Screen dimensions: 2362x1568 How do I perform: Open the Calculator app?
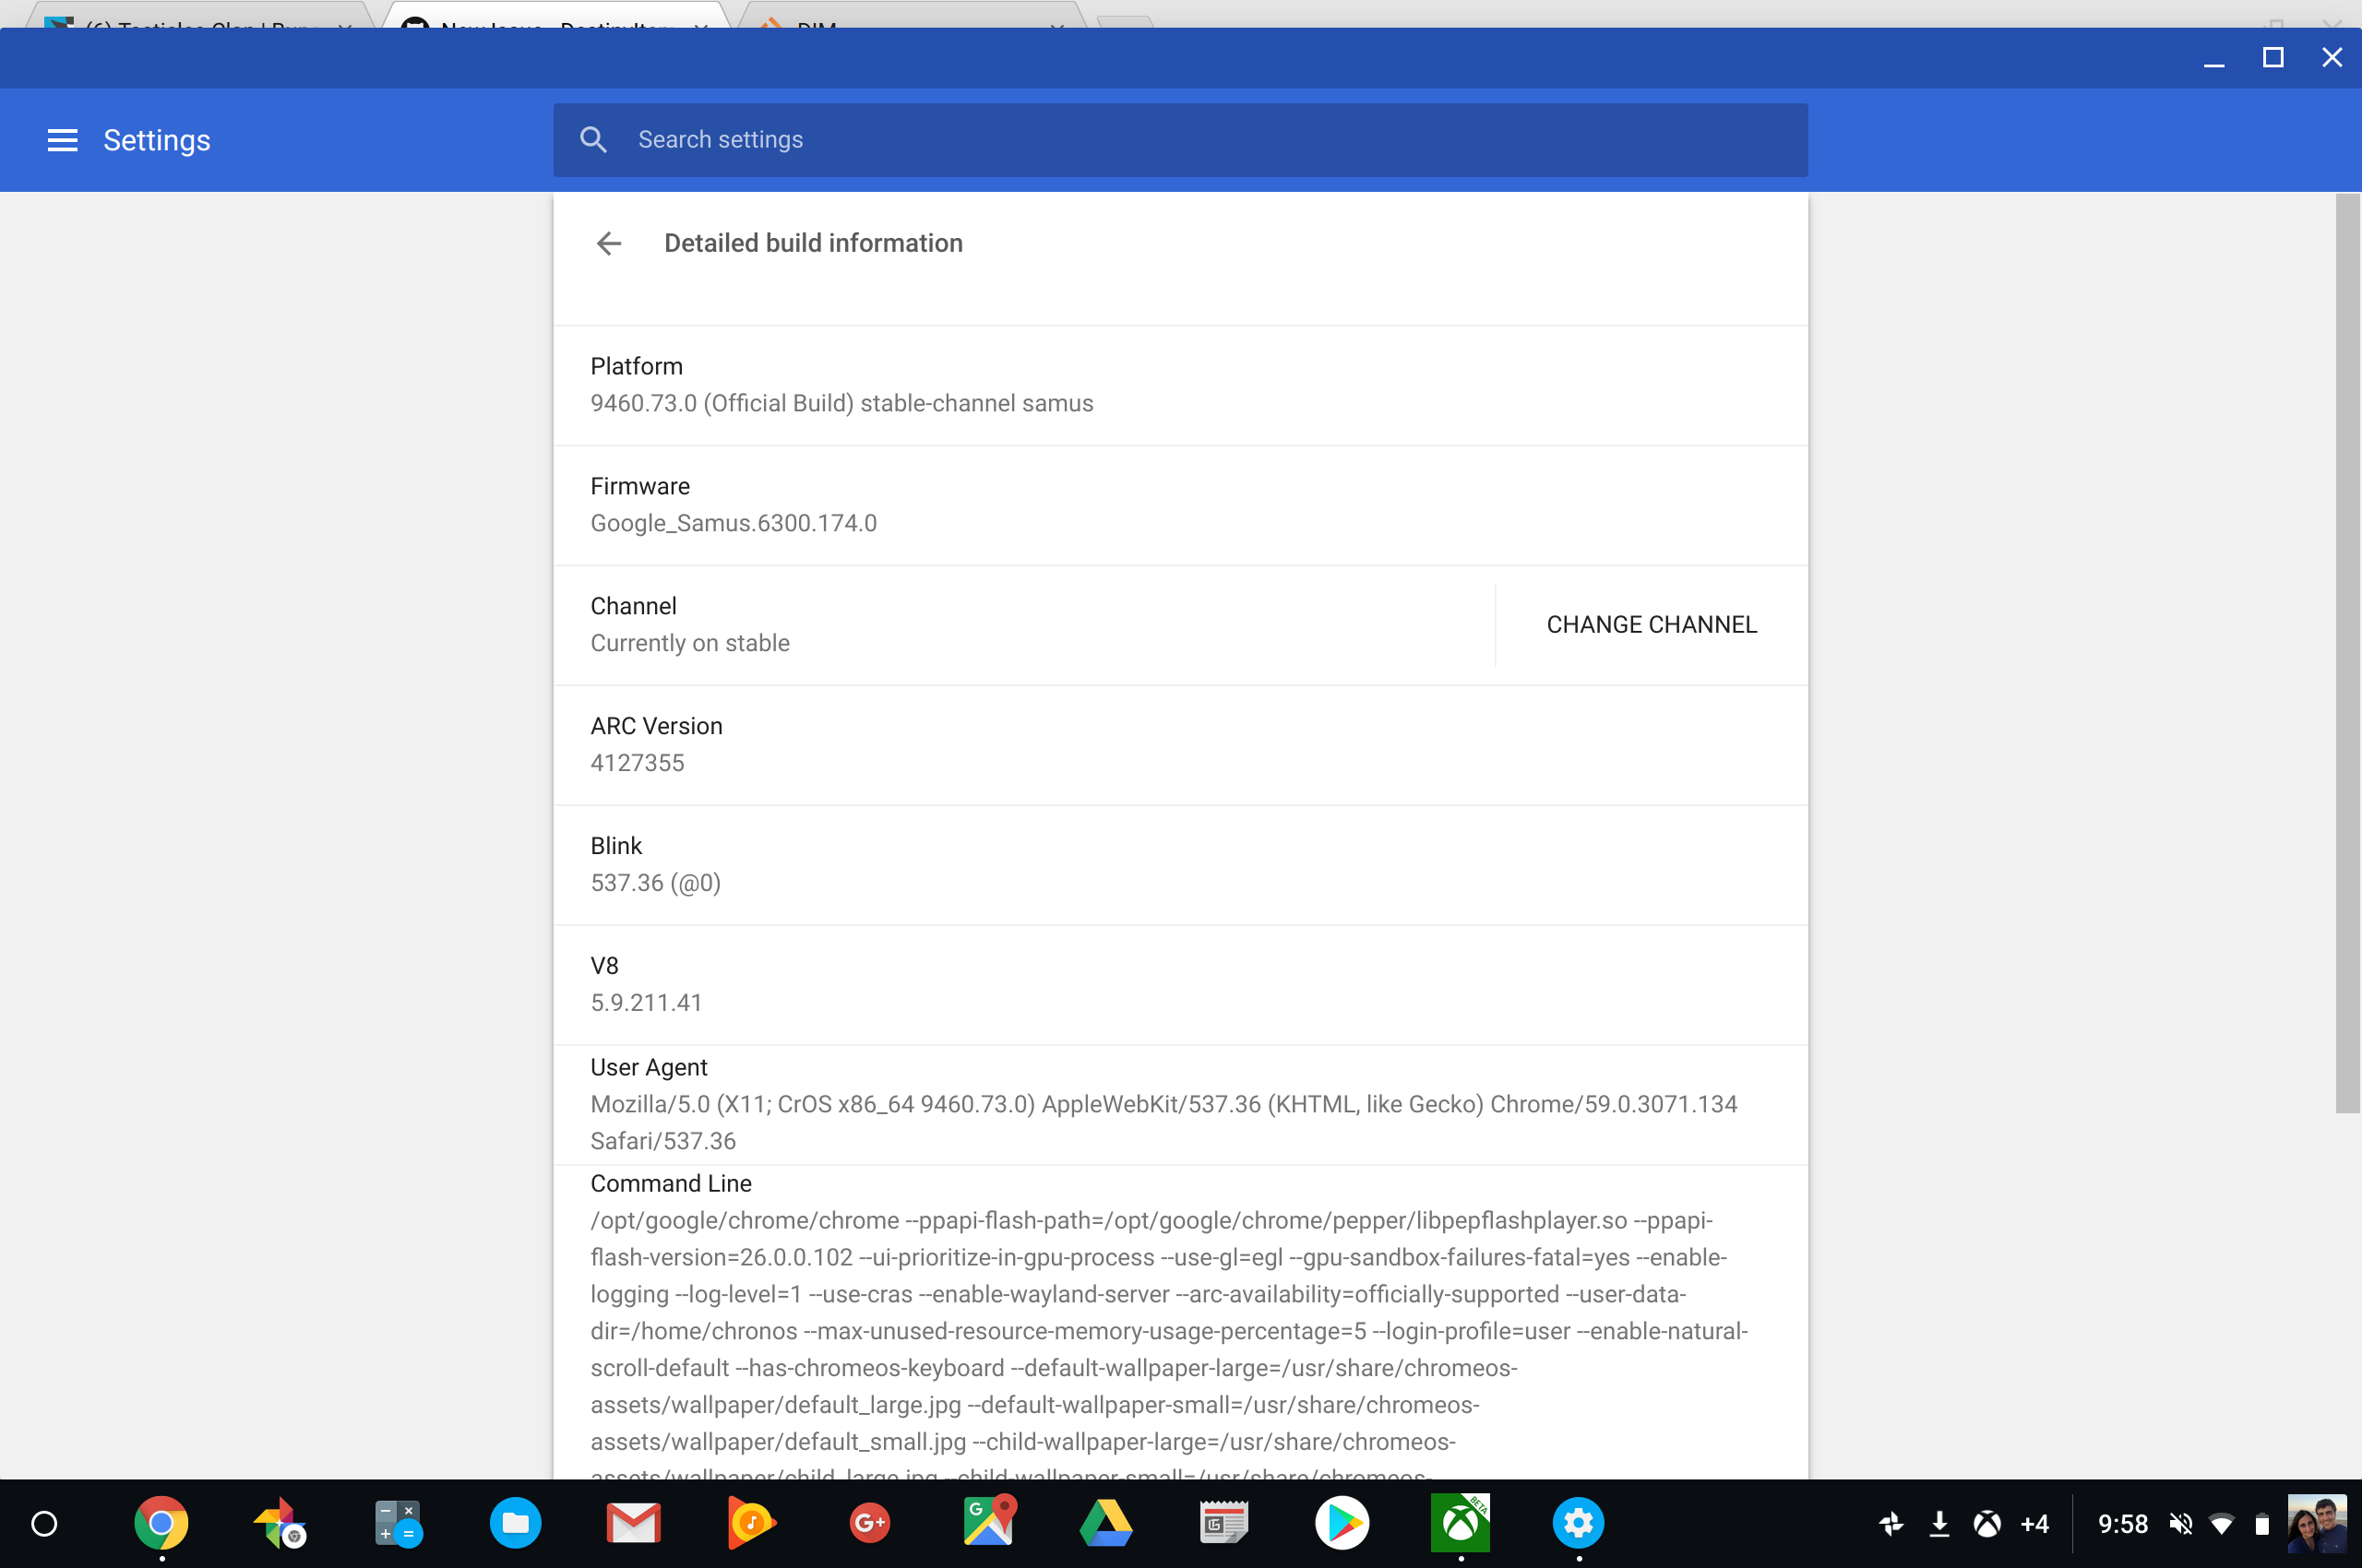click(x=397, y=1523)
